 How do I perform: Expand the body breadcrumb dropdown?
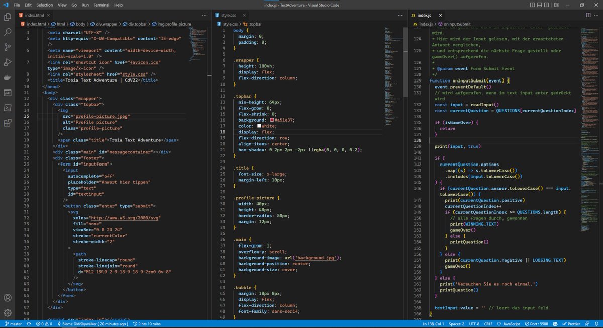click(78, 24)
